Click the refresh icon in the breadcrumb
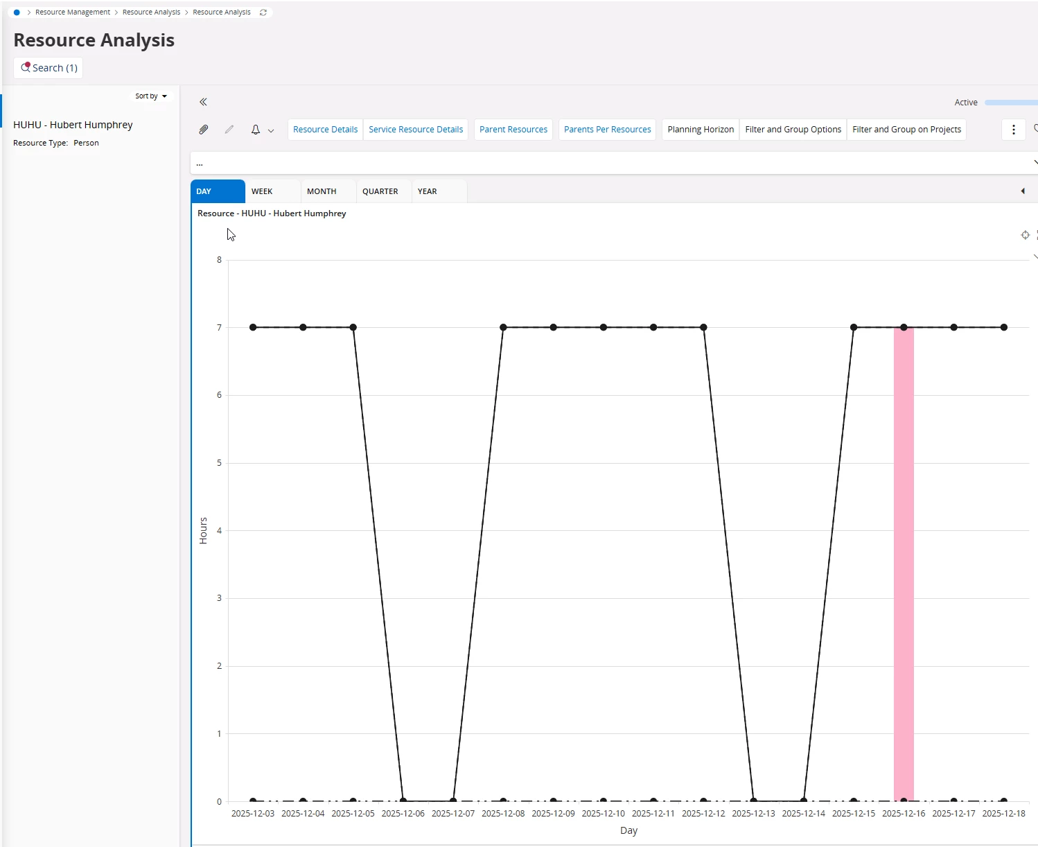The height and width of the screenshot is (847, 1038). click(x=263, y=12)
